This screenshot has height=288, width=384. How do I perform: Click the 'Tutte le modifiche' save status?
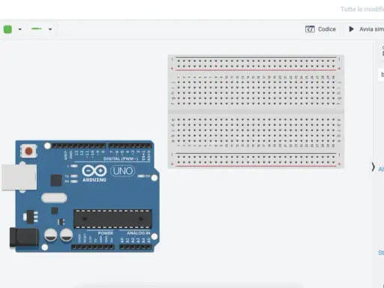click(362, 9)
